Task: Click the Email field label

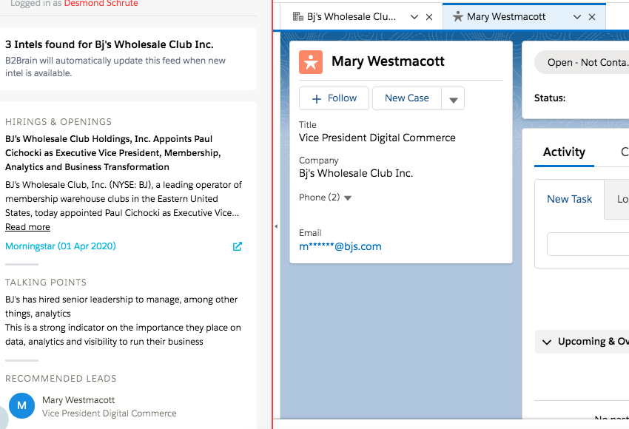Action: tap(310, 233)
